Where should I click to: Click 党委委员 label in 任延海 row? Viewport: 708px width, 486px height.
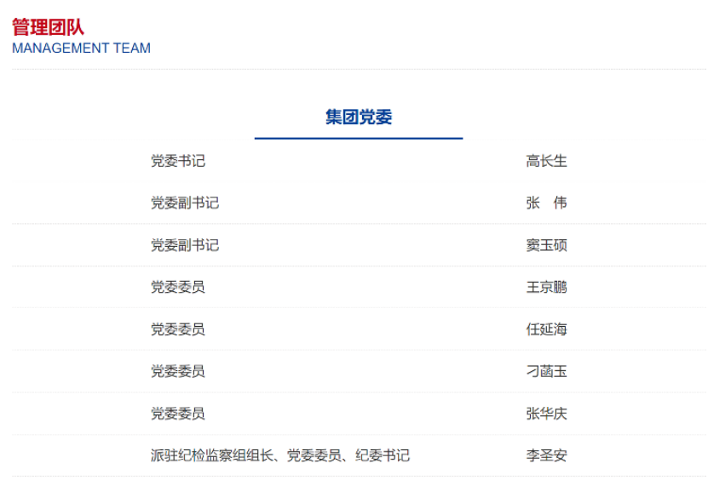[178, 329]
